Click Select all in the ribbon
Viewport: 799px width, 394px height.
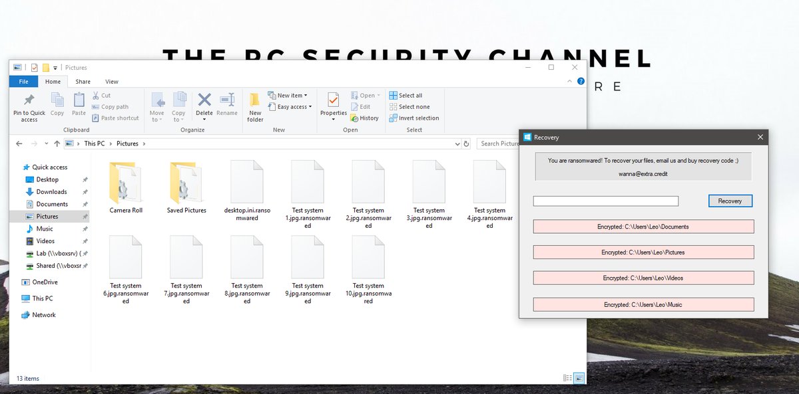(405, 96)
